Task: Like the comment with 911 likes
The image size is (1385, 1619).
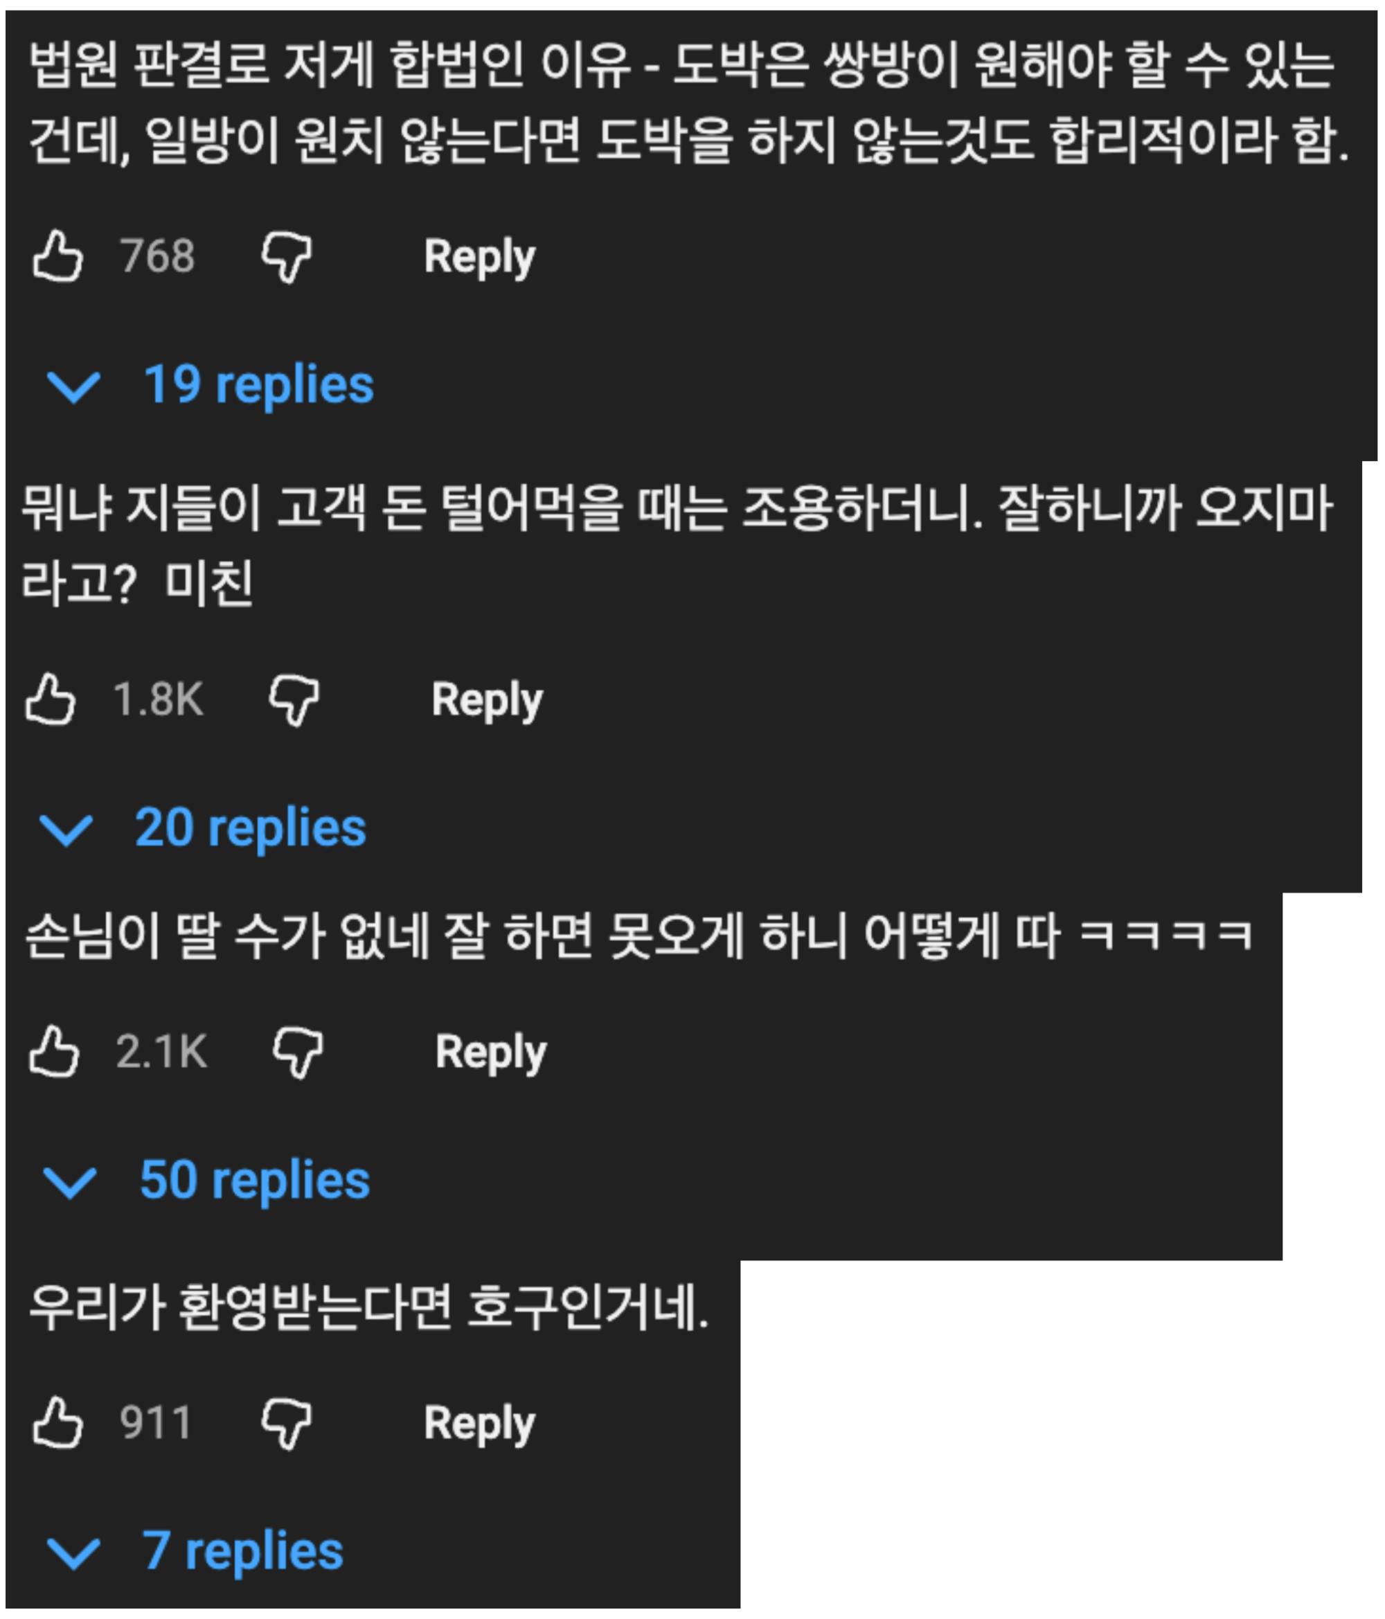Action: click(57, 1422)
